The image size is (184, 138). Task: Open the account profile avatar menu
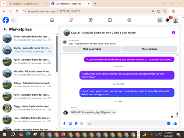click(176, 20)
